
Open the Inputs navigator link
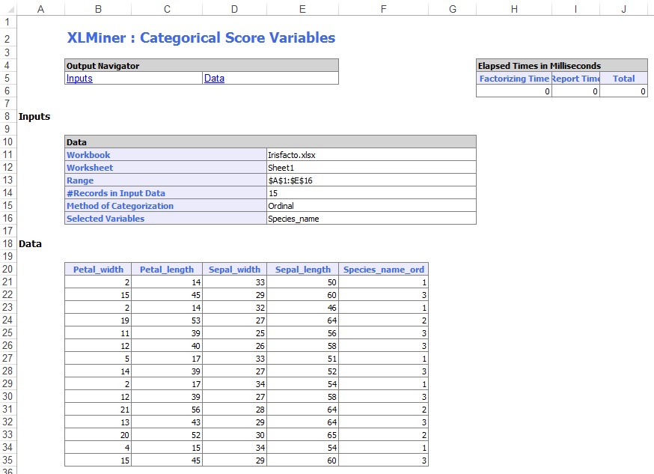tap(80, 79)
